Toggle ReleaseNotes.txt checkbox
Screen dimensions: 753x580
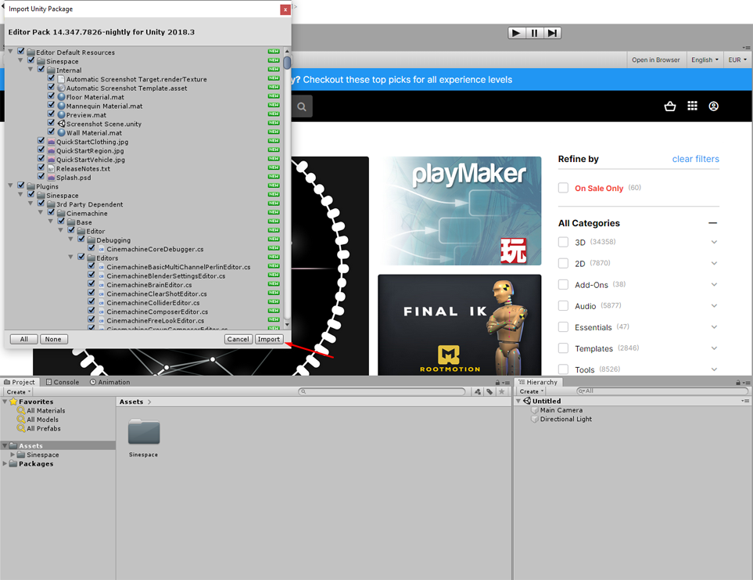pos(41,168)
